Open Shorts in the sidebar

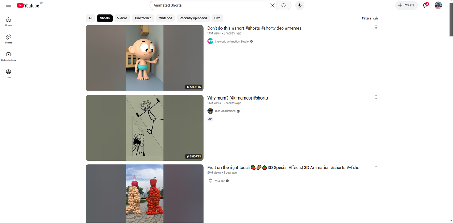(8, 39)
